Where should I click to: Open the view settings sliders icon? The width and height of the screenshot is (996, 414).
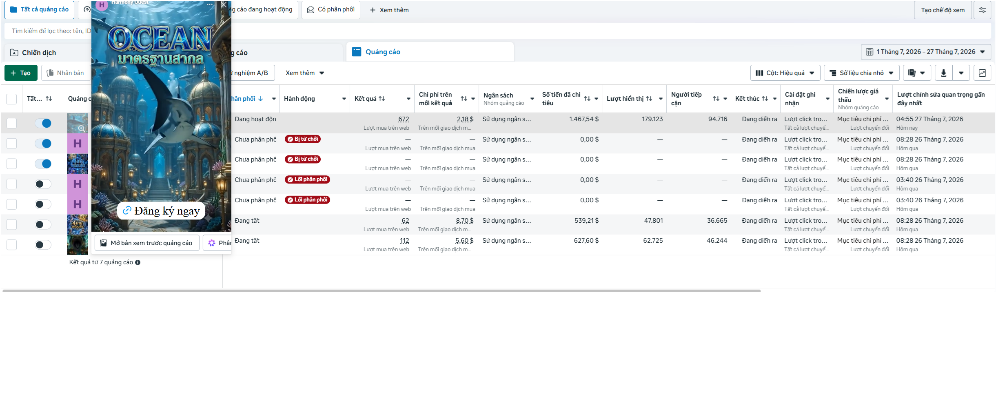(x=982, y=10)
